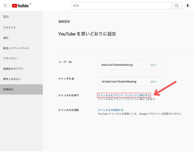
Task: Click the ユーザー ID label
Action: pos(65,62)
